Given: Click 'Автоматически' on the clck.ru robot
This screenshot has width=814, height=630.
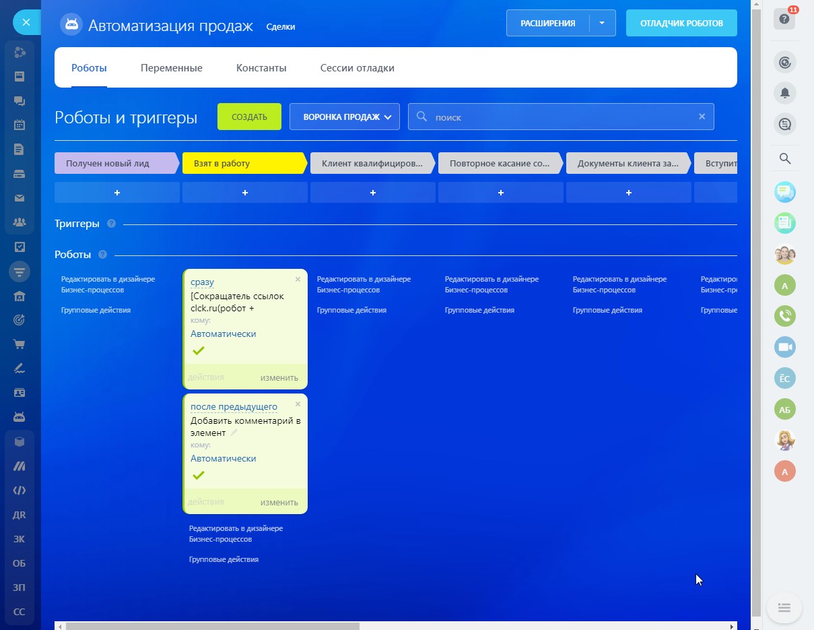Looking at the screenshot, I should point(223,334).
